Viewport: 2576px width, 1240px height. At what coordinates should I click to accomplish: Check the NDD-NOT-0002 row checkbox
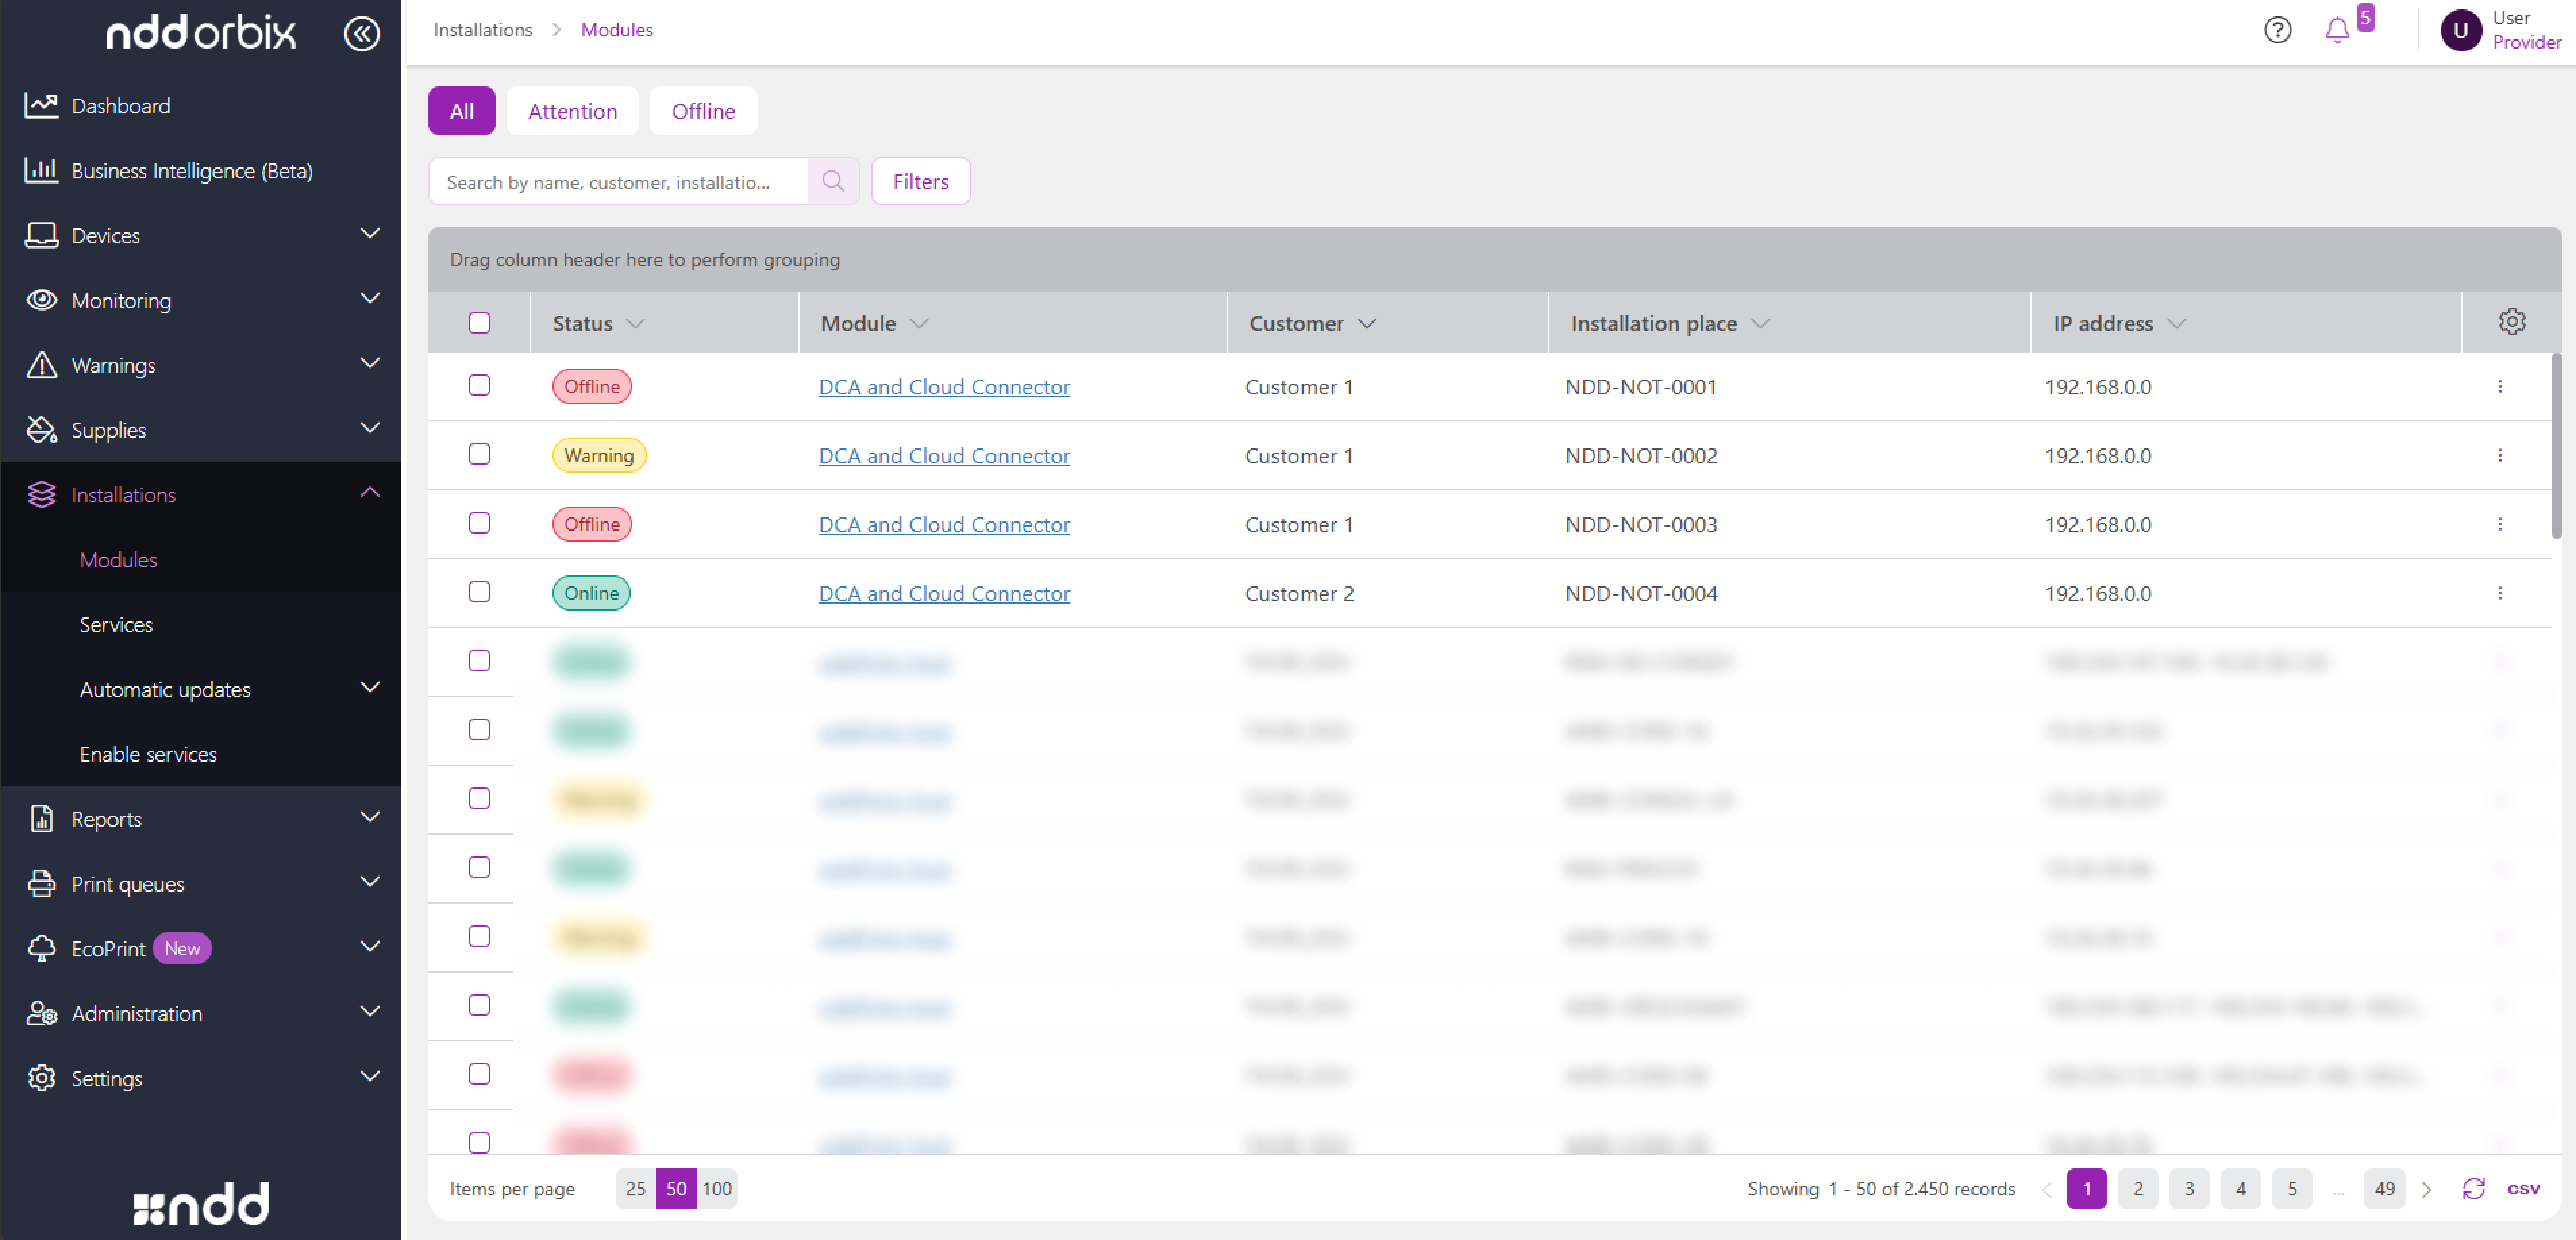click(479, 454)
